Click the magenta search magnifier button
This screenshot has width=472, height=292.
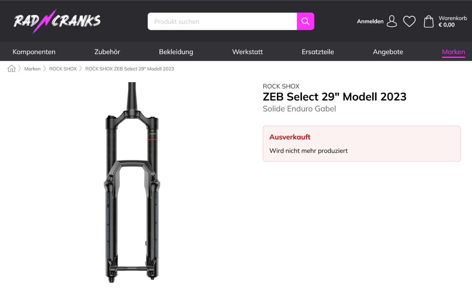coord(305,21)
